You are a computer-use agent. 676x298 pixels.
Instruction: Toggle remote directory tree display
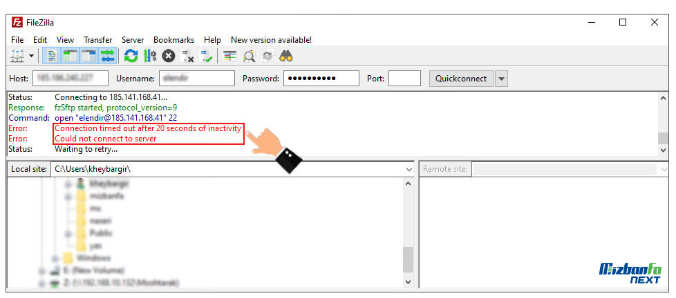89,56
